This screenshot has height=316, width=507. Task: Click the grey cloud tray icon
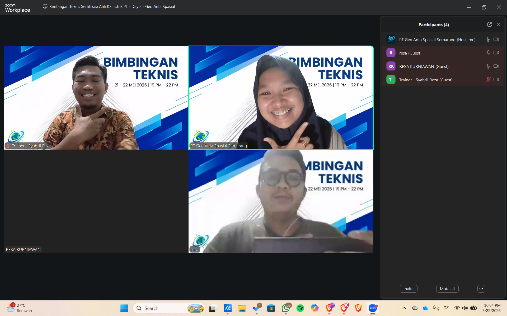coord(415,308)
